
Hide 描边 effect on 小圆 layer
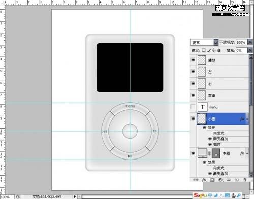click(x=210, y=145)
